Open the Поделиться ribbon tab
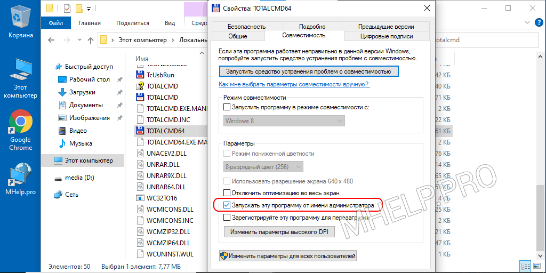546x273 pixels. pos(133,23)
